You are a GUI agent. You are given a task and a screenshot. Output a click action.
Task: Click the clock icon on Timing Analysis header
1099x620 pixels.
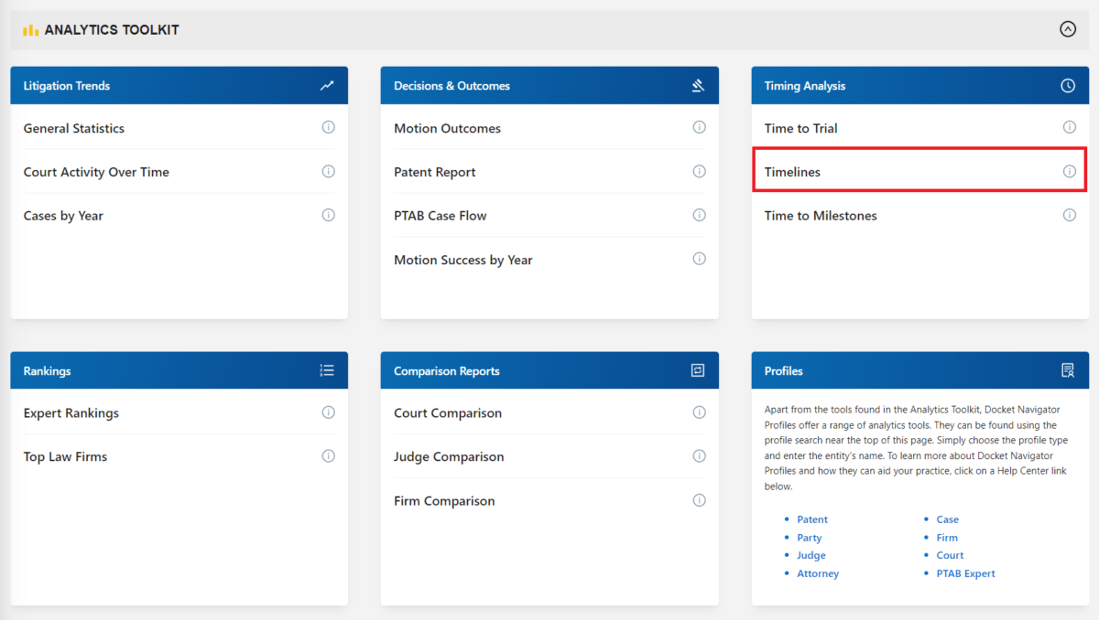[x=1068, y=84]
